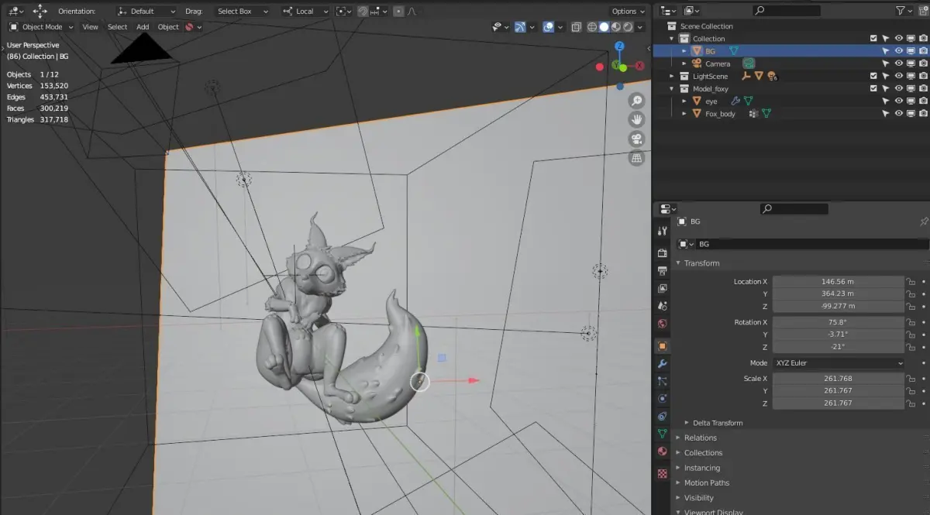Hide Fox_body object via eye icon
The width and height of the screenshot is (930, 515).
[x=899, y=113]
